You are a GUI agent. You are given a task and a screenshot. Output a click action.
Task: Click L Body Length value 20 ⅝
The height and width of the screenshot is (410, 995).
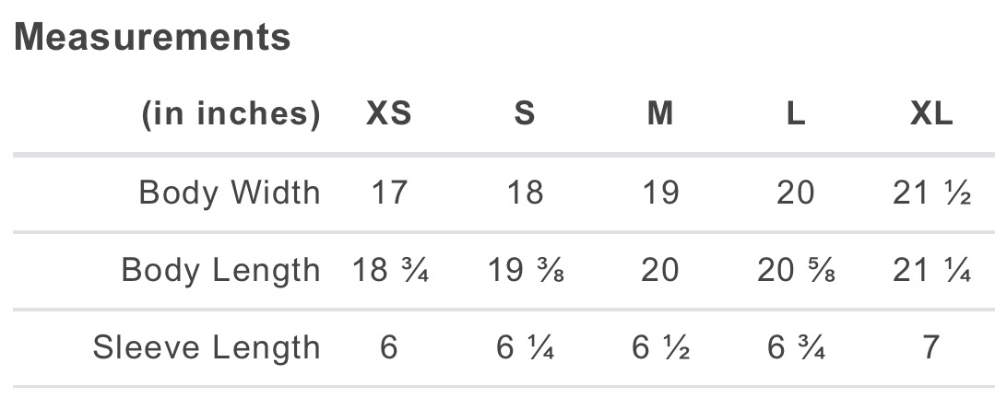click(796, 270)
